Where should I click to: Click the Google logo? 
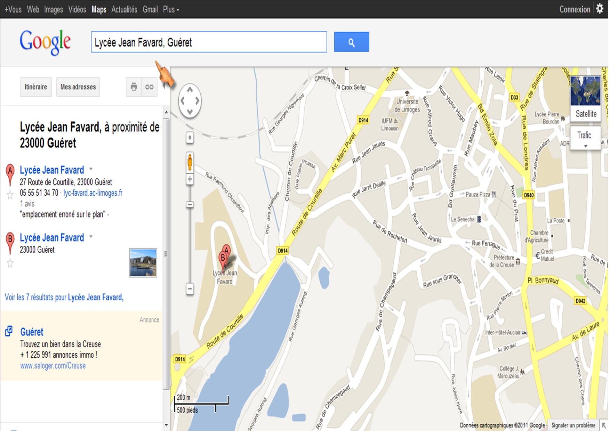[45, 42]
